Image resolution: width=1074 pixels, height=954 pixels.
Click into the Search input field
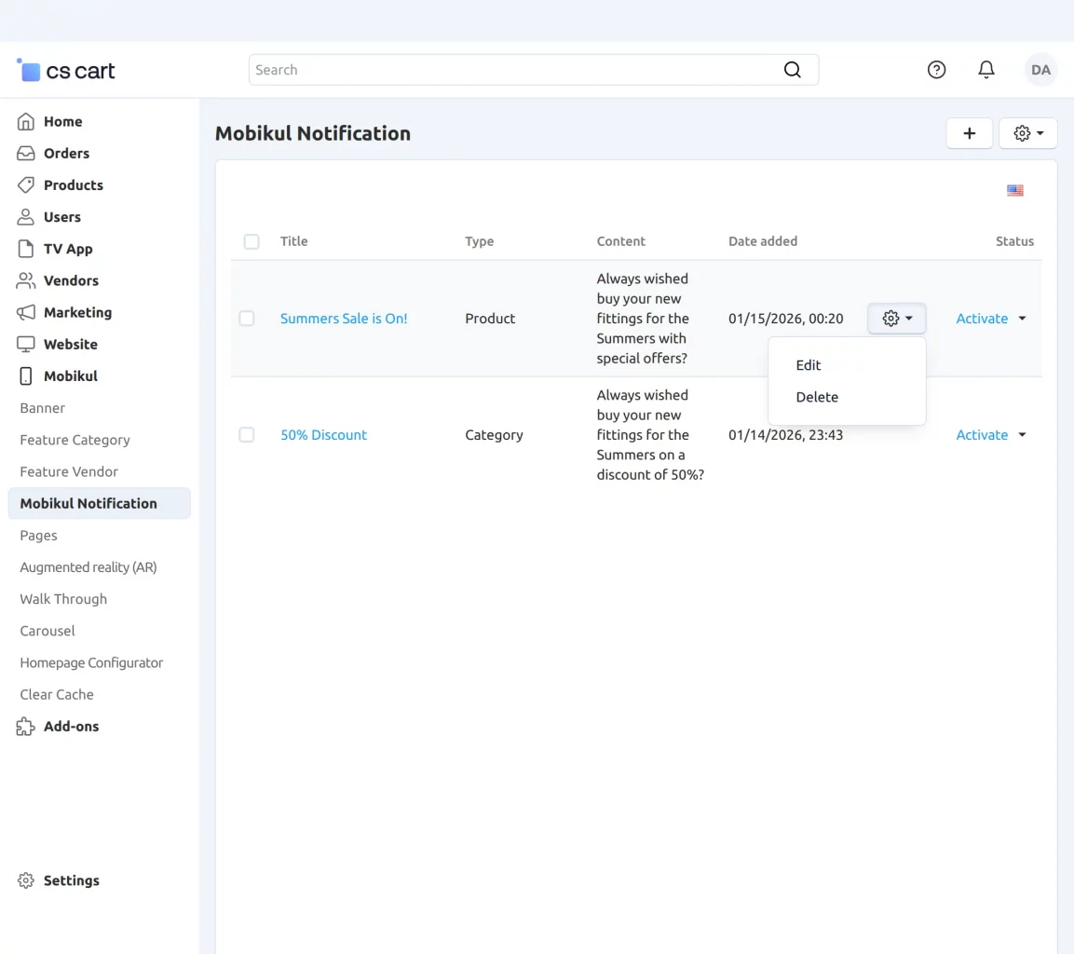point(512,70)
